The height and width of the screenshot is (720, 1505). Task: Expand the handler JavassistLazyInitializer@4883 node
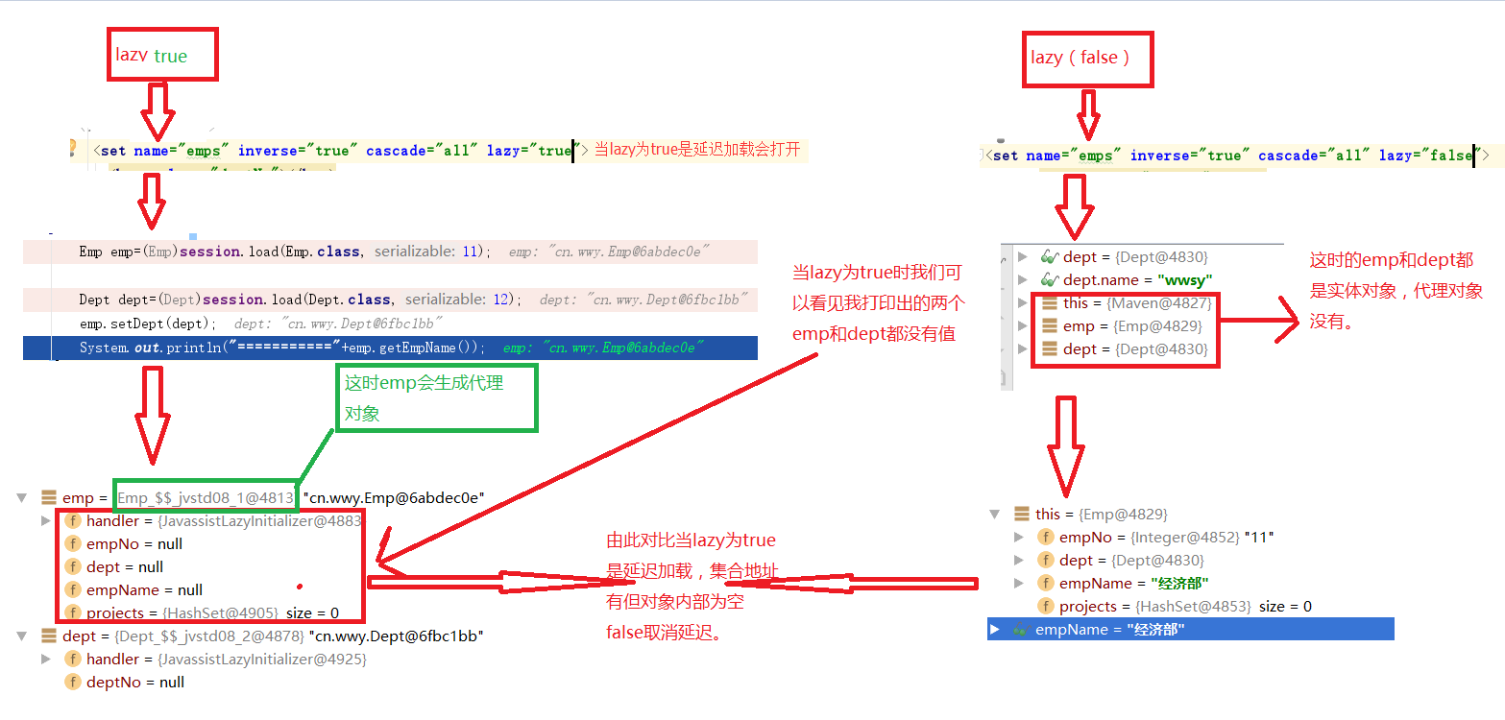click(x=45, y=520)
